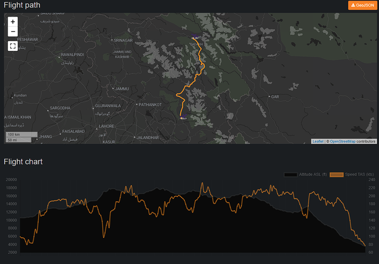
Task: Toggle Altitude ASL series via black legend box
Action: coord(291,174)
